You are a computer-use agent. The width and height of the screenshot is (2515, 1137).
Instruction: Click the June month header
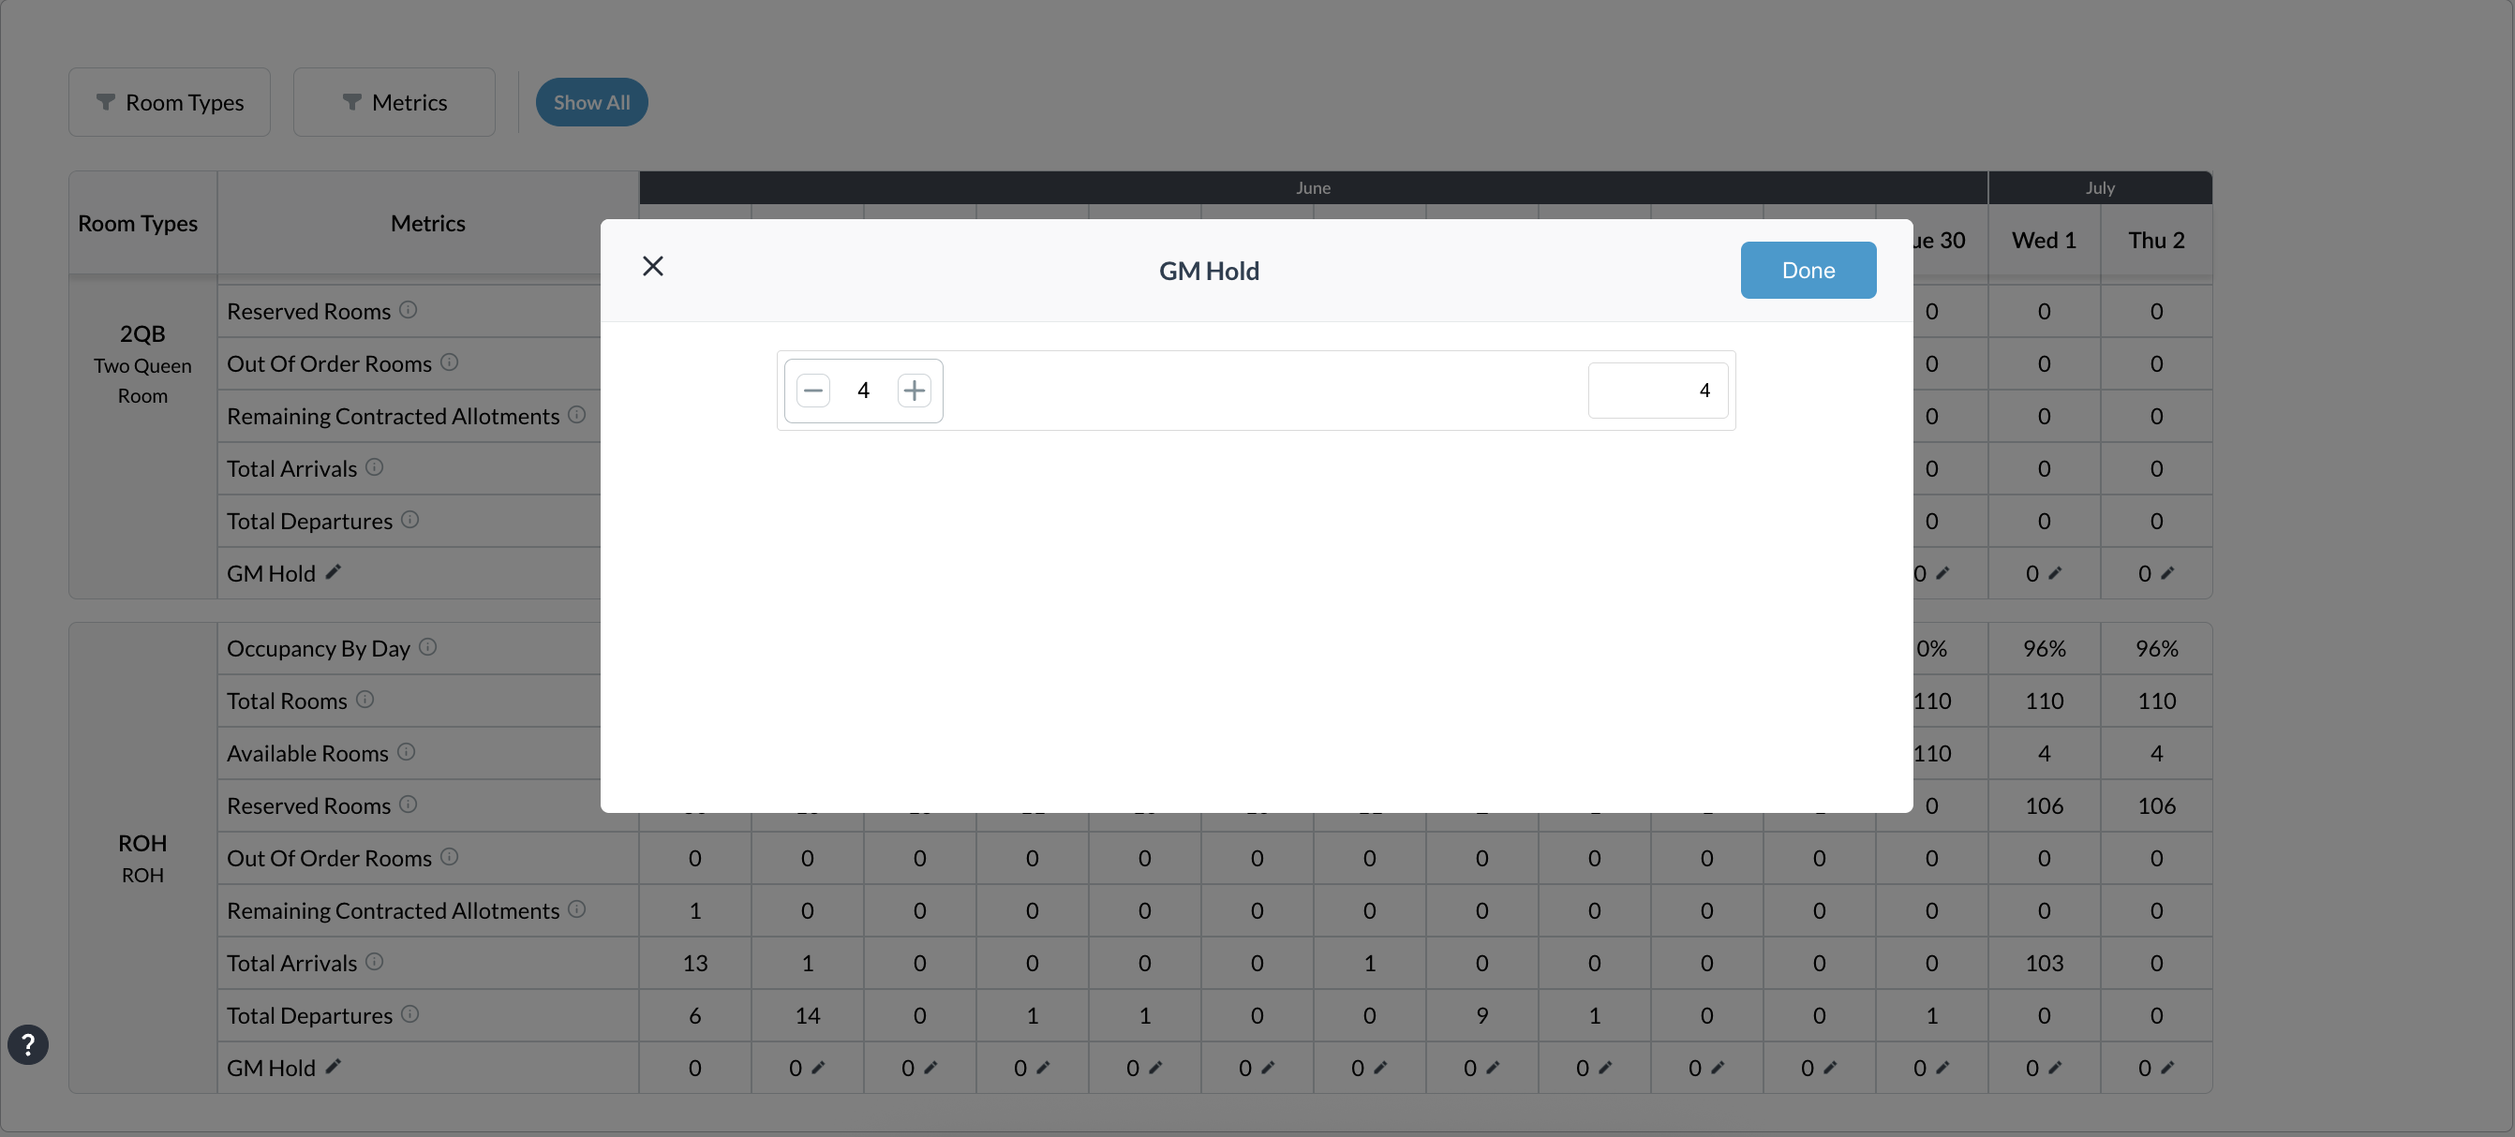(1313, 187)
